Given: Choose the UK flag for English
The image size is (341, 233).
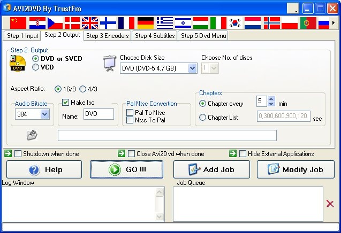Looking at the screenshot, I should pos(90,22).
